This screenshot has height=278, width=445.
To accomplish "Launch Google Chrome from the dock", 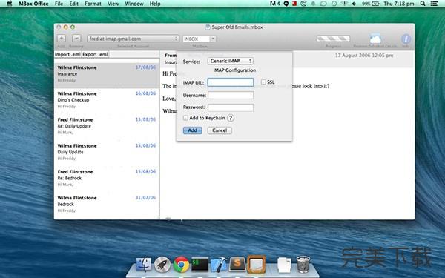I will [x=181, y=265].
